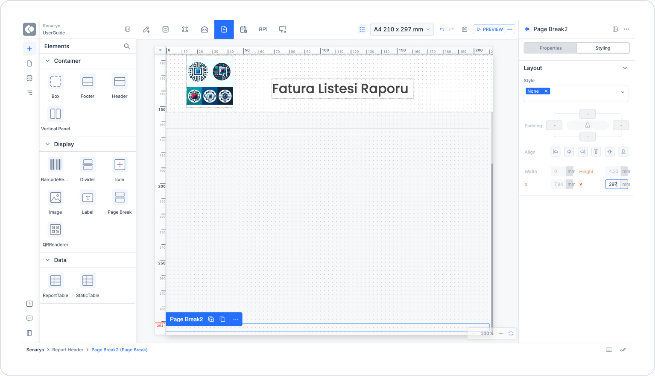Align element to horizontal center
The image size is (655, 376).
tap(569, 152)
